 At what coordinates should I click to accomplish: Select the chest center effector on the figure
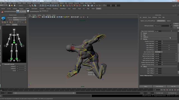(x=14, y=35)
